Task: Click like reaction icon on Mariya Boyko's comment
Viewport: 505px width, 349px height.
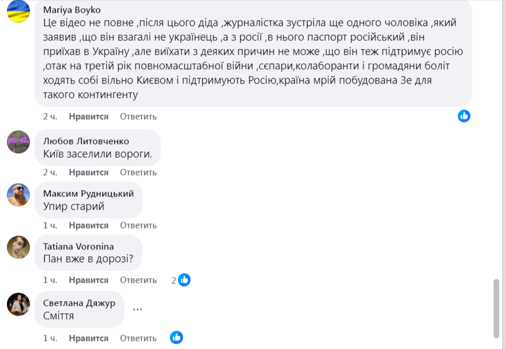Action: [x=464, y=116]
